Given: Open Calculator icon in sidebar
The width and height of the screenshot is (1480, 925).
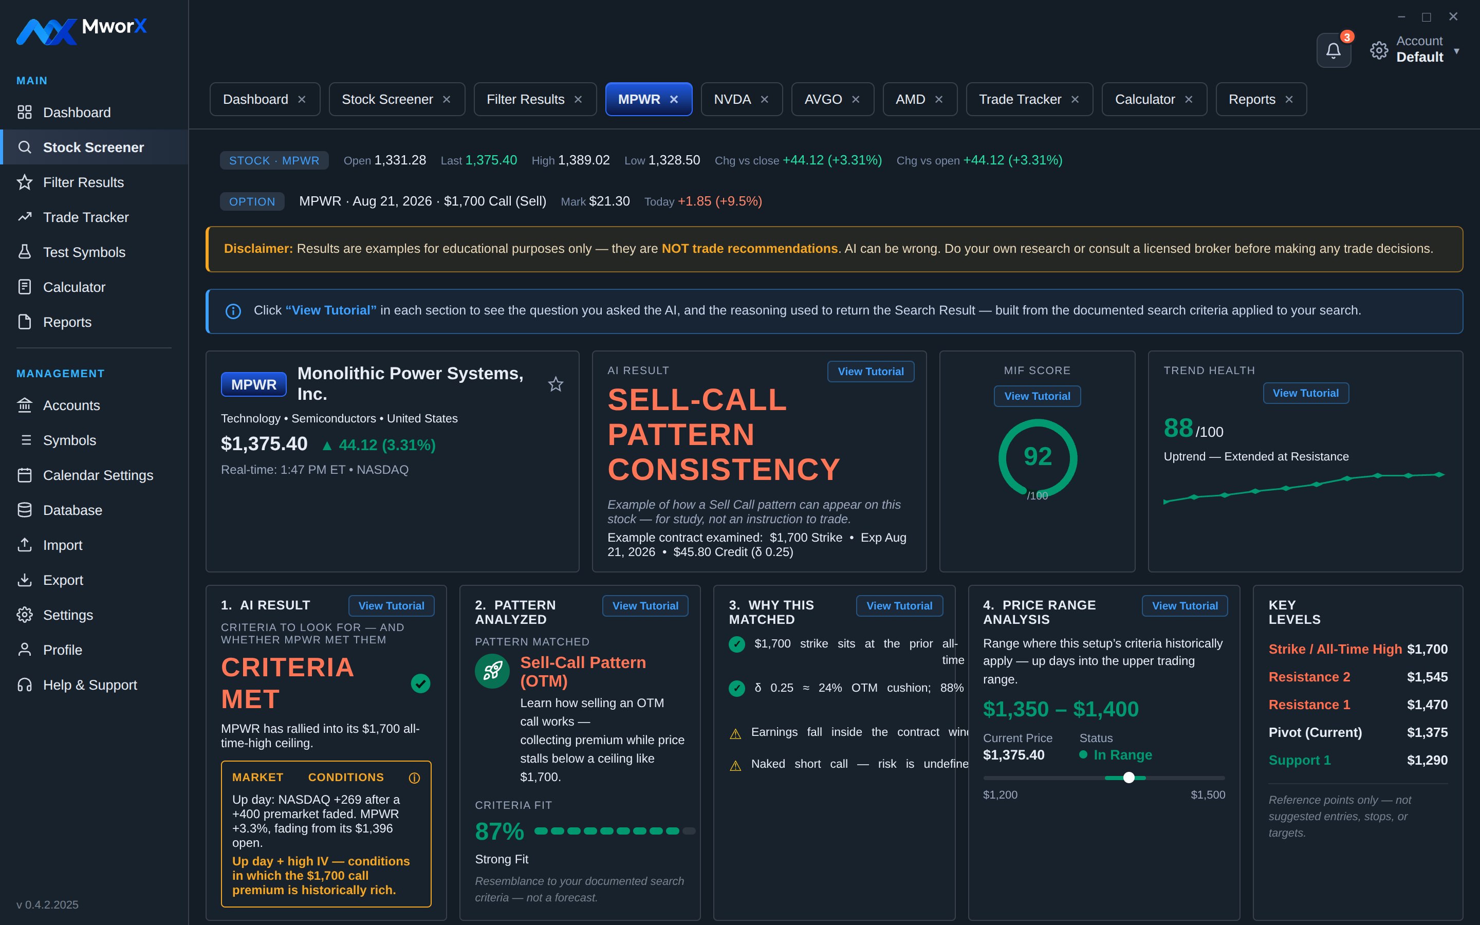Looking at the screenshot, I should click(x=25, y=287).
